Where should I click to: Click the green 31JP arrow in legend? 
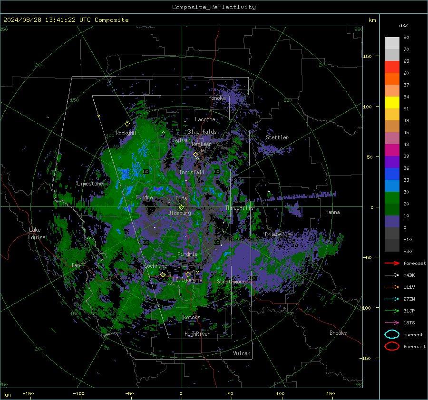pyautogui.click(x=392, y=311)
